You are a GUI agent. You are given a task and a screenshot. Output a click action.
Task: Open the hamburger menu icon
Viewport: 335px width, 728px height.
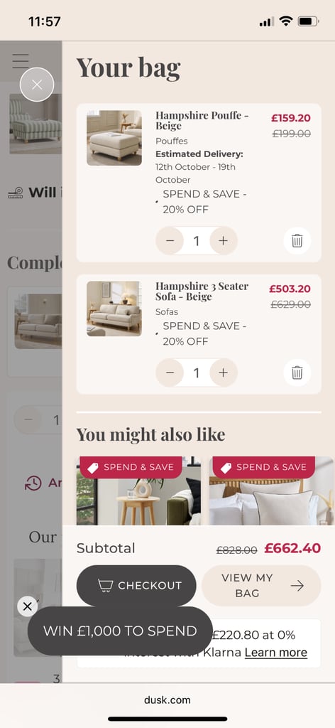21,61
